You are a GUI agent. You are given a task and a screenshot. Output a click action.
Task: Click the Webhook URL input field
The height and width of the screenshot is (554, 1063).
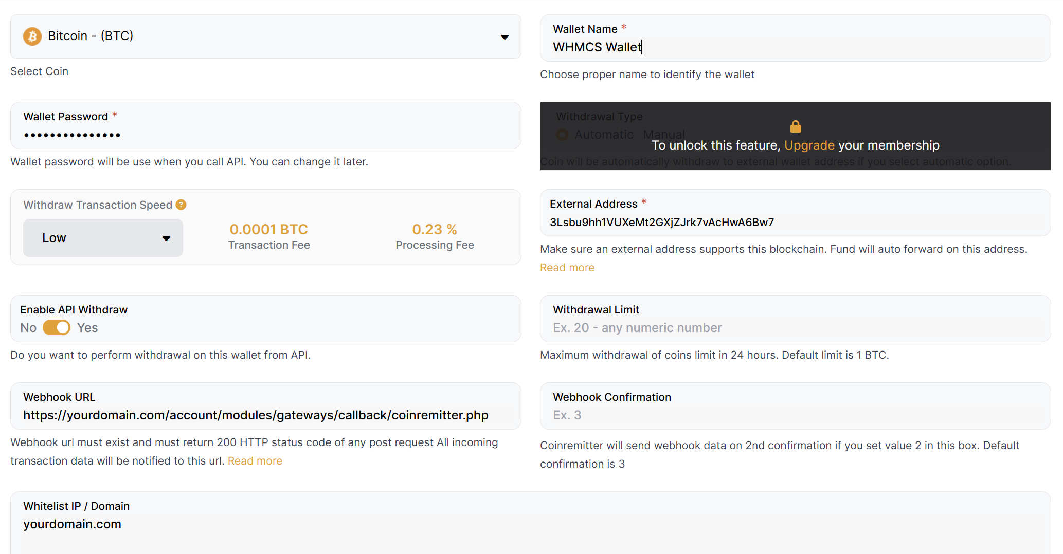click(x=265, y=415)
